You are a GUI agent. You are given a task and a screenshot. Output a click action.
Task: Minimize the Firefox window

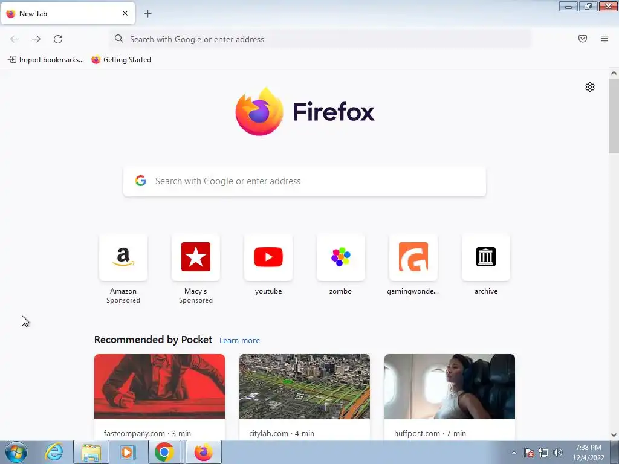coord(568,6)
